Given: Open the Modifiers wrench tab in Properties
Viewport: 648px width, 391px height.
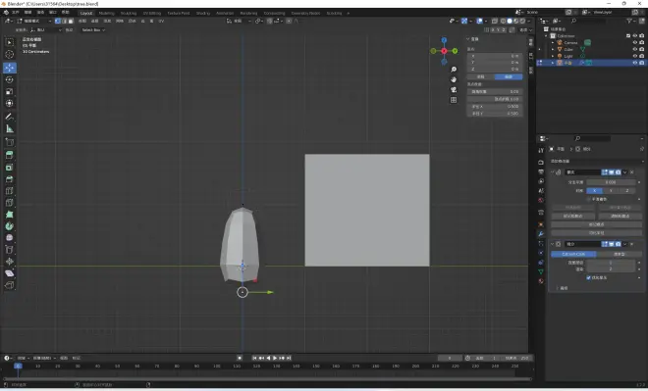Looking at the screenshot, I should coord(541,234).
